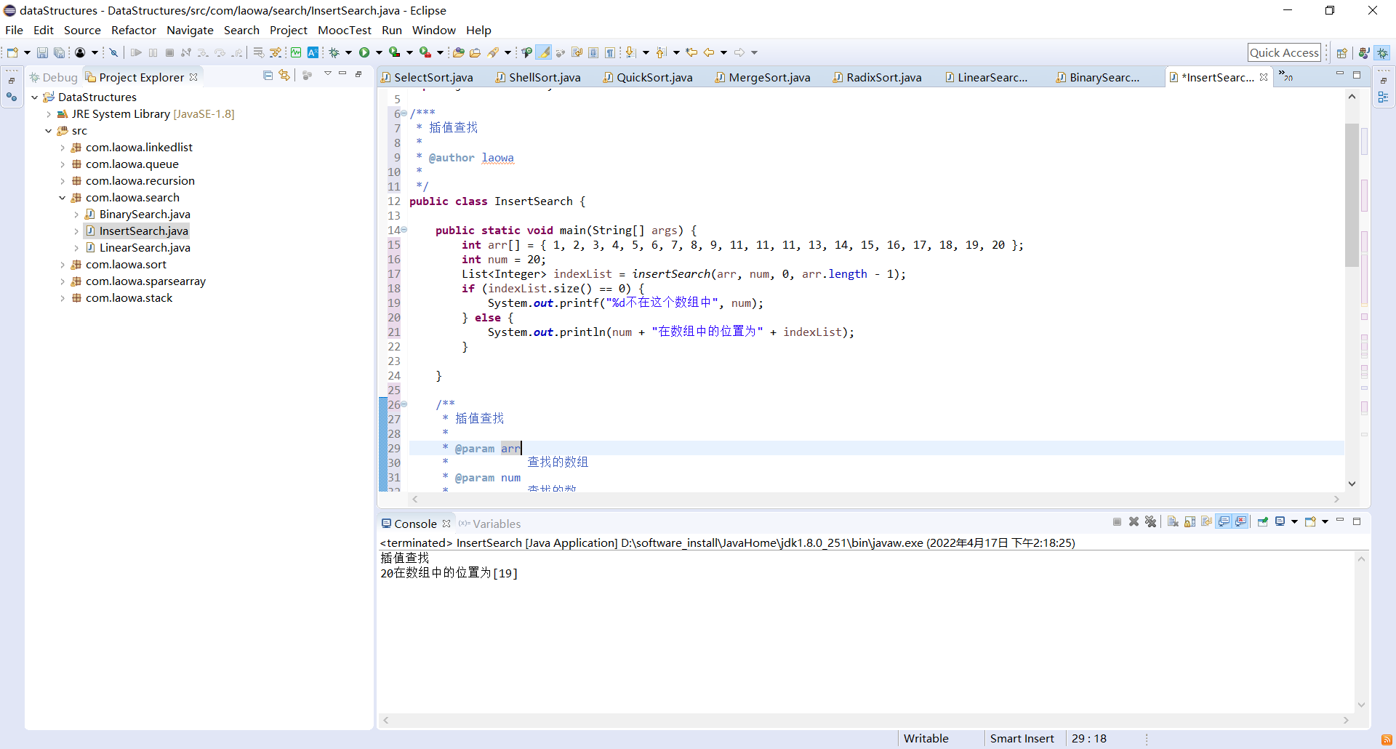Screen dimensions: 1396x749
Task: Expand com.laowa.sort package
Action: 63,265
